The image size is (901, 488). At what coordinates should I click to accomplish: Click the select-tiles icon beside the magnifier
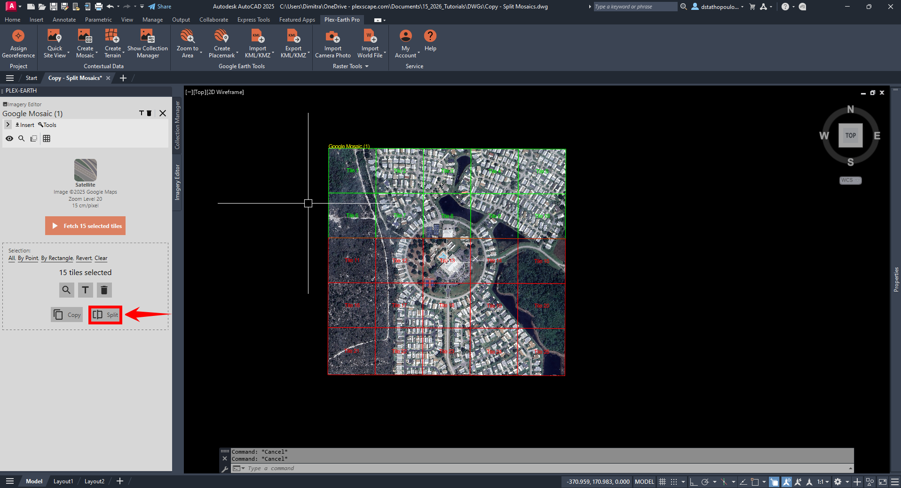(x=34, y=138)
